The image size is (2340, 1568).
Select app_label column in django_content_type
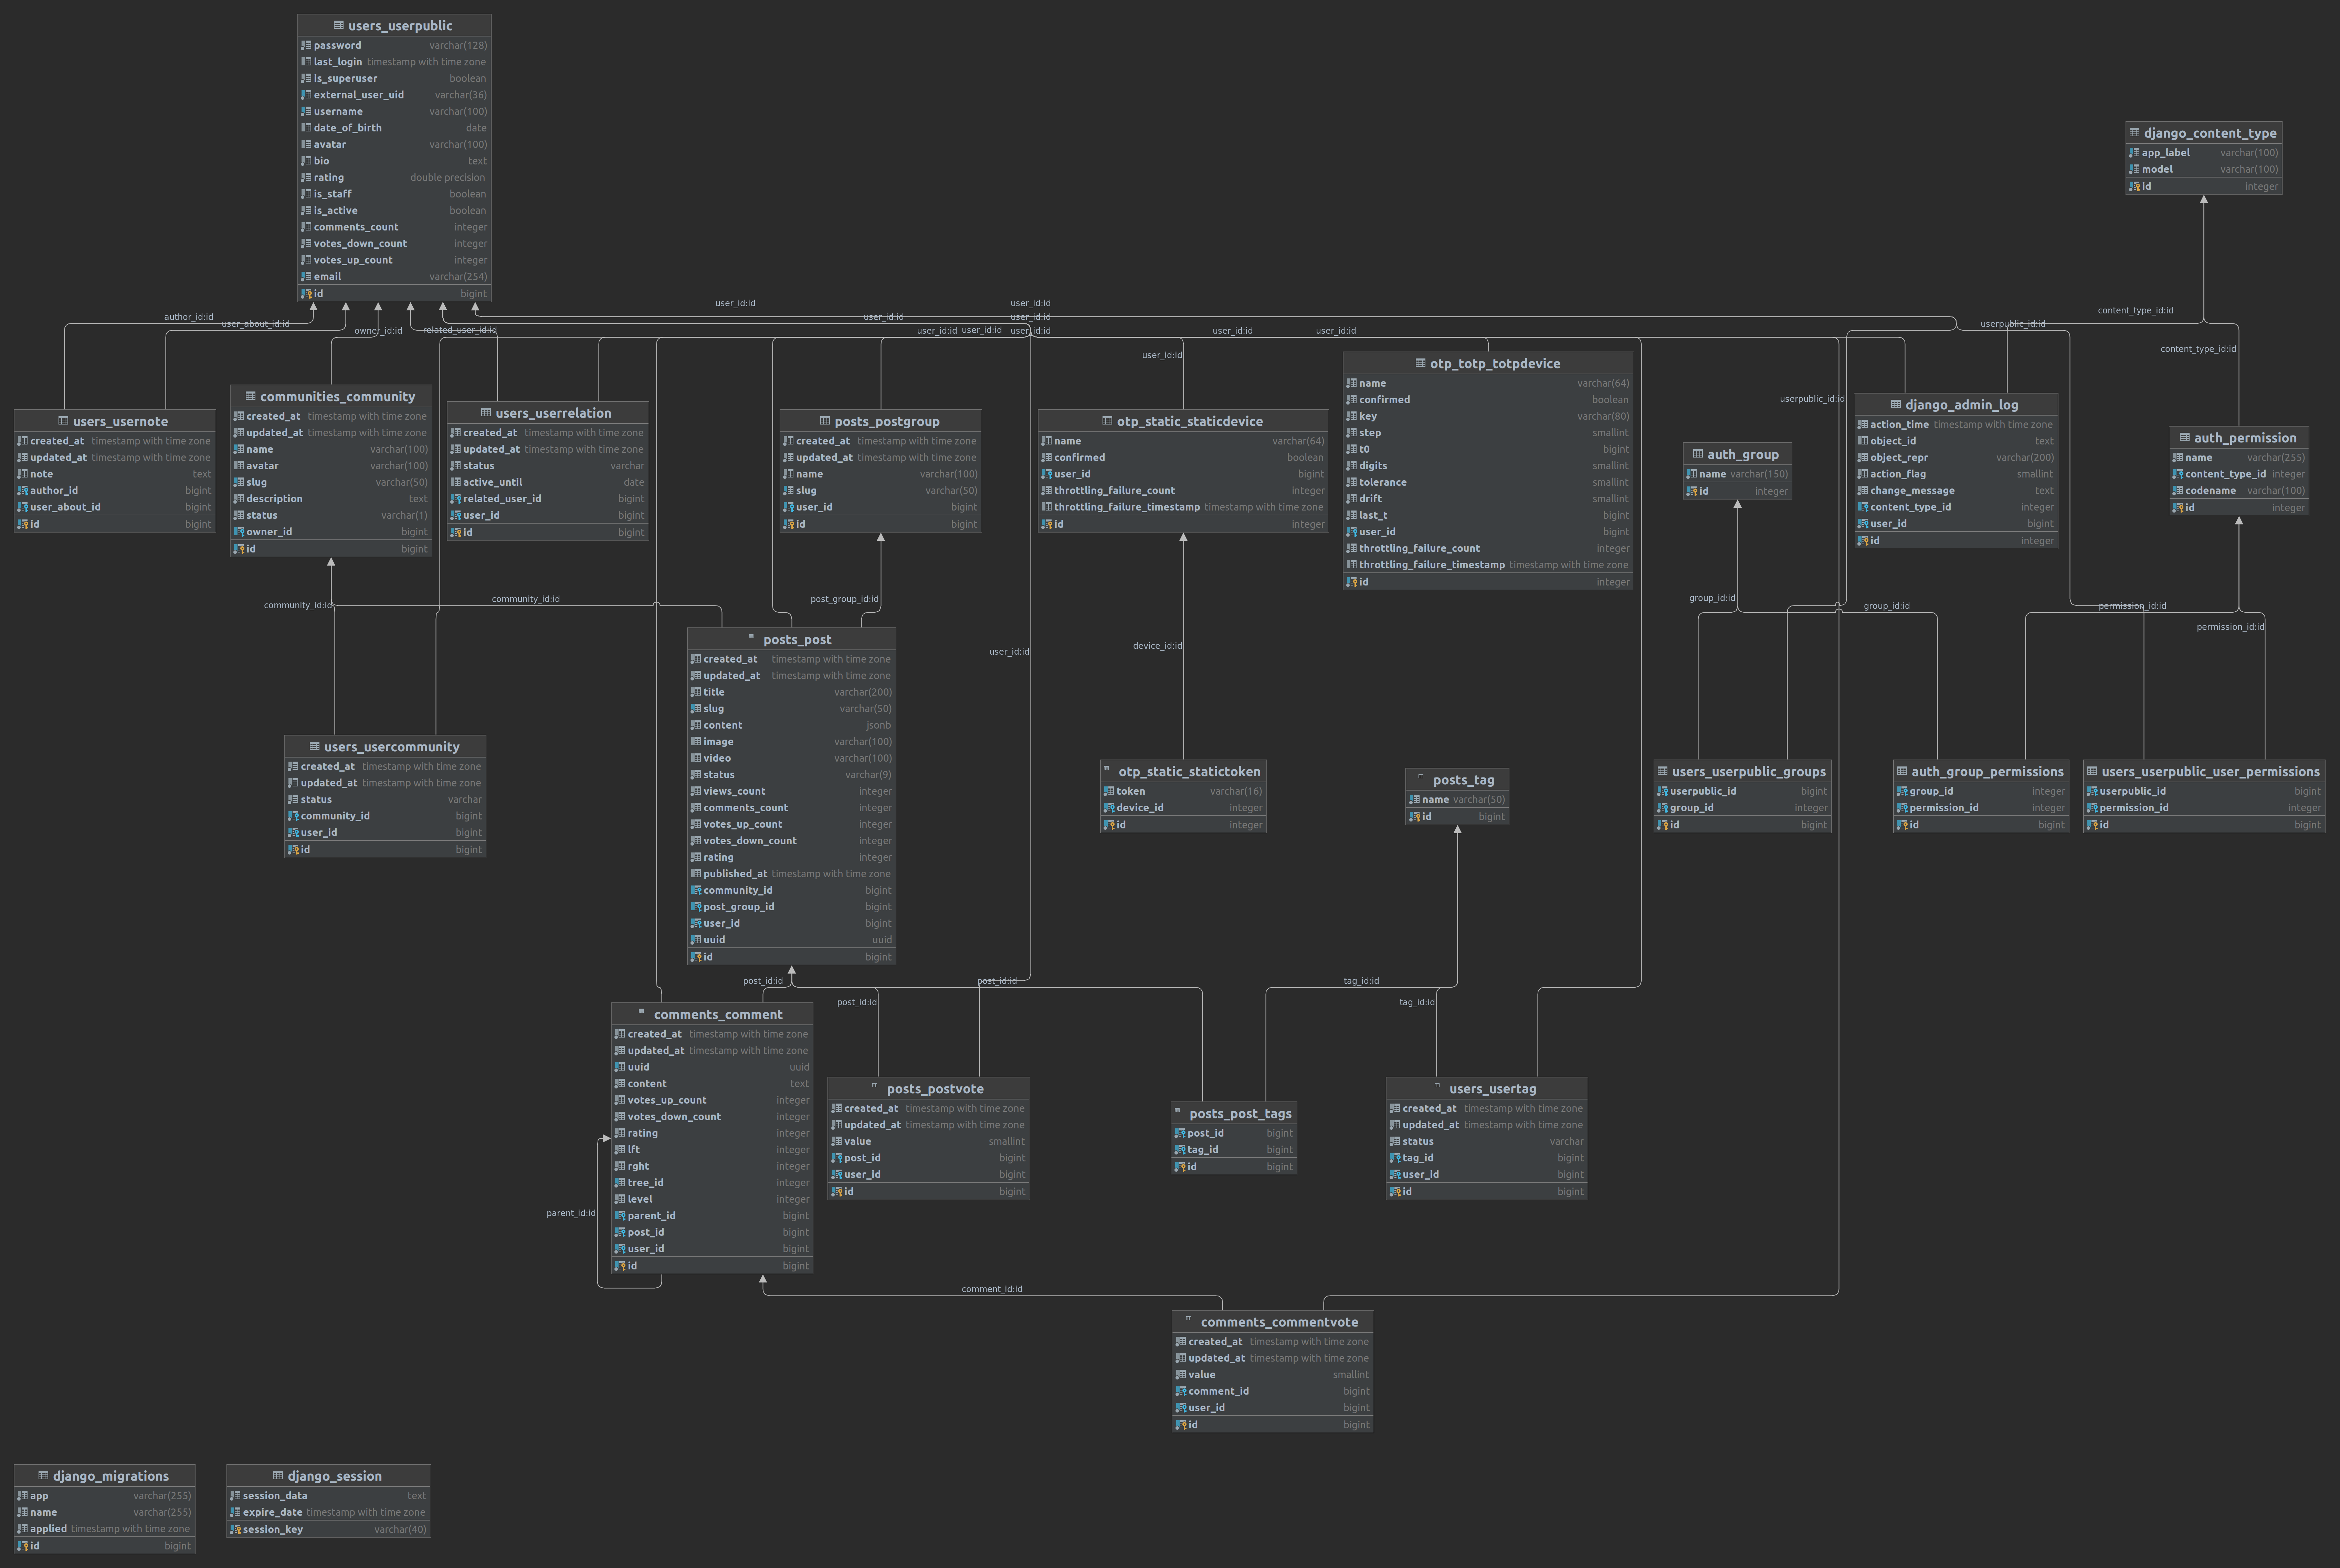[2204, 153]
